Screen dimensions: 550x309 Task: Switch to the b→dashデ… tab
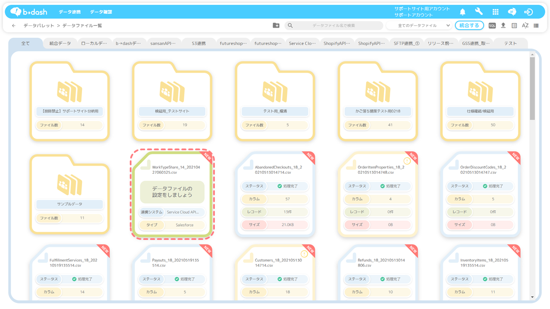coord(129,43)
